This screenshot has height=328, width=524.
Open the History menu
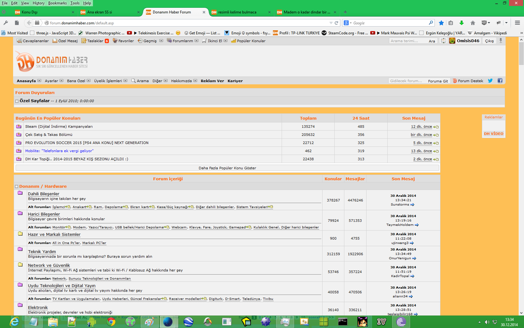pos(39,3)
